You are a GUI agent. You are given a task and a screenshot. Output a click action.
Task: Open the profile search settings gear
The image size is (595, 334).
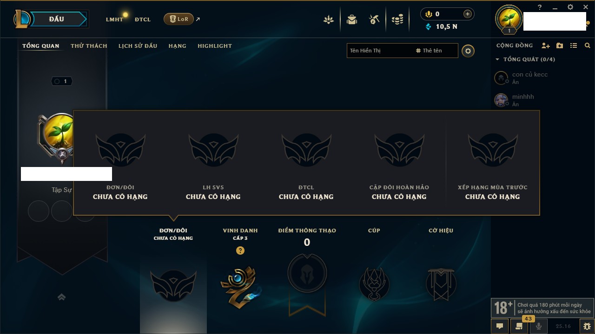(x=468, y=51)
